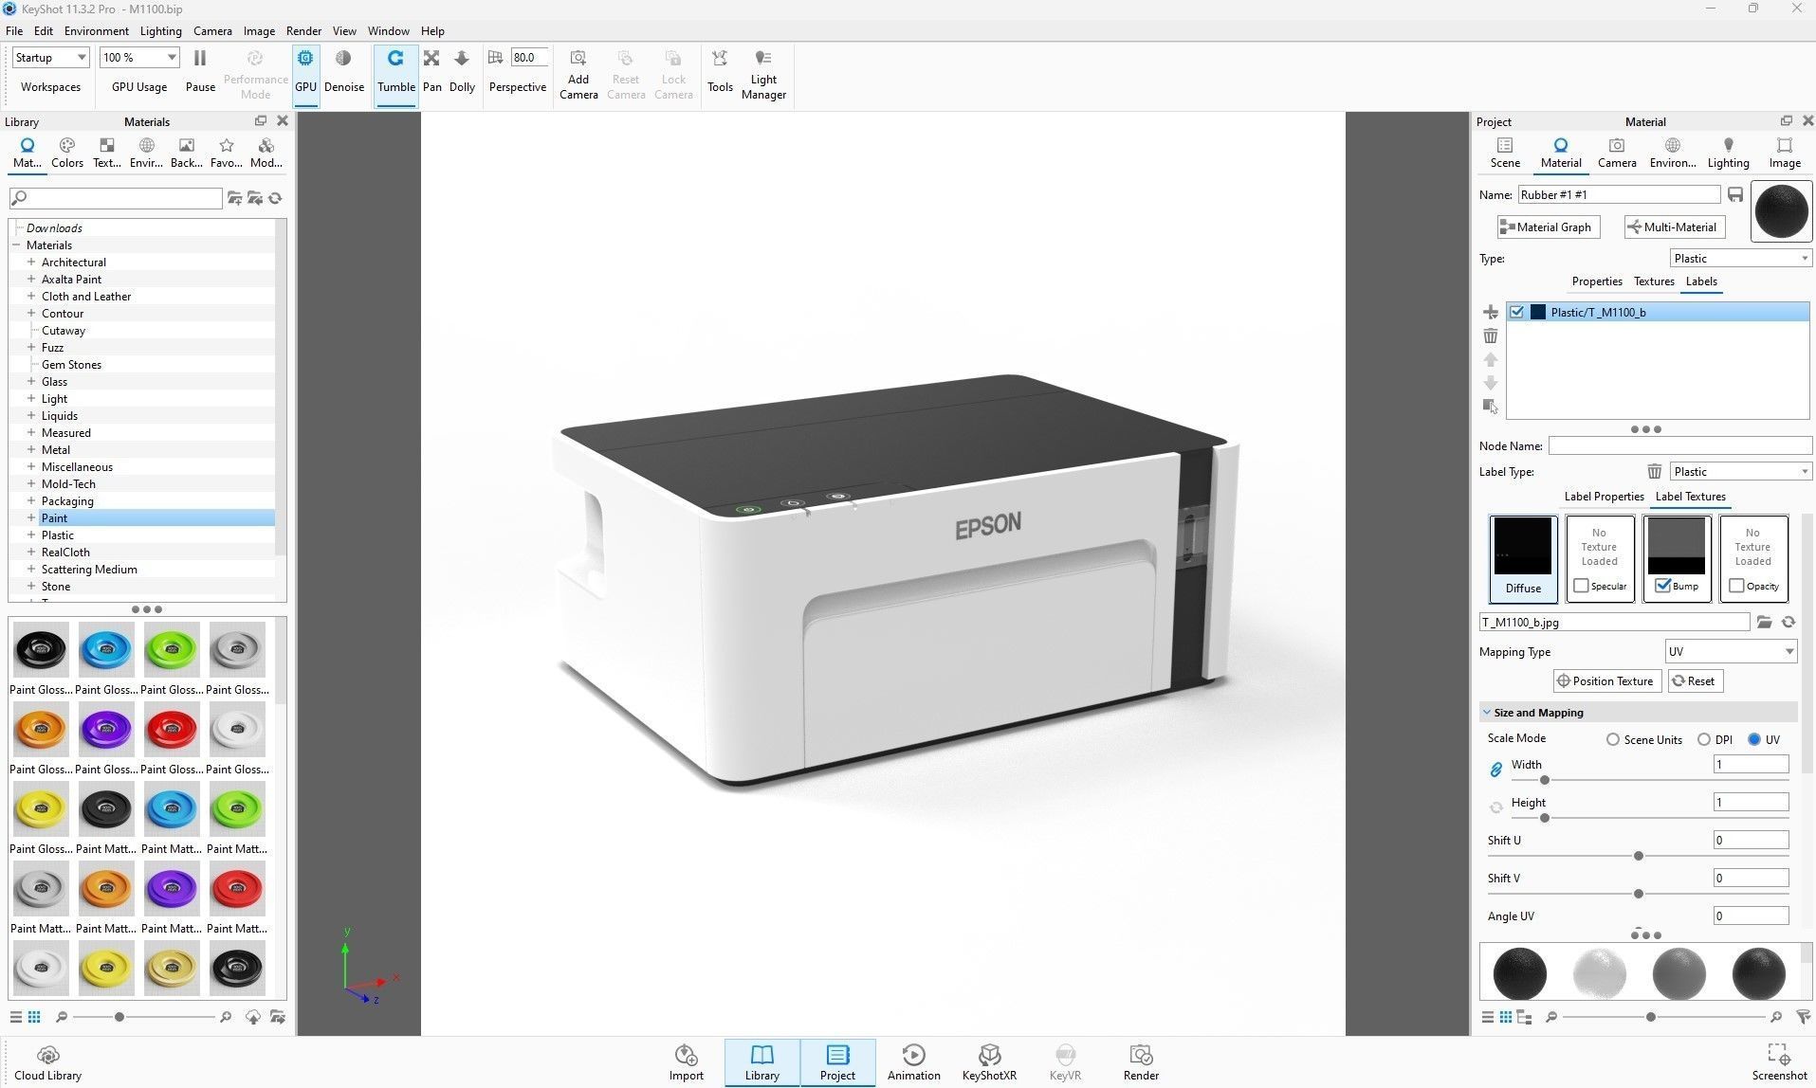Collapse the Materials root folder
This screenshot has width=1816, height=1088.
(16, 245)
